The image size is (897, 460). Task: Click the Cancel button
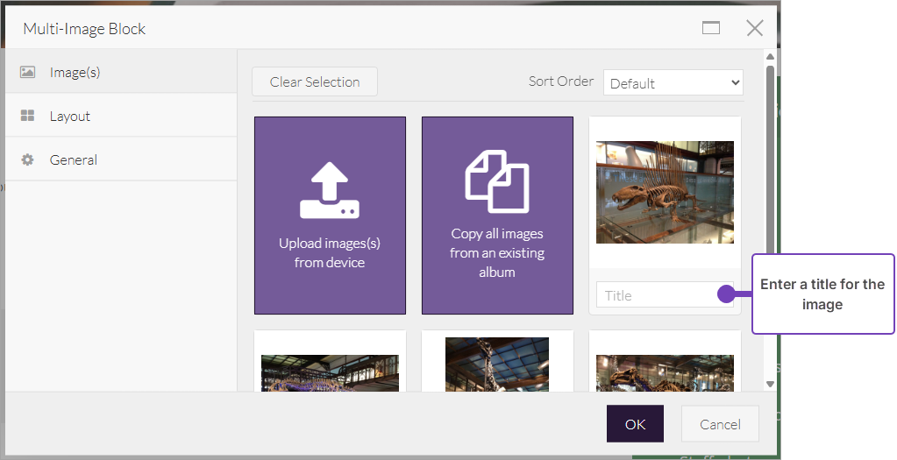pos(720,424)
